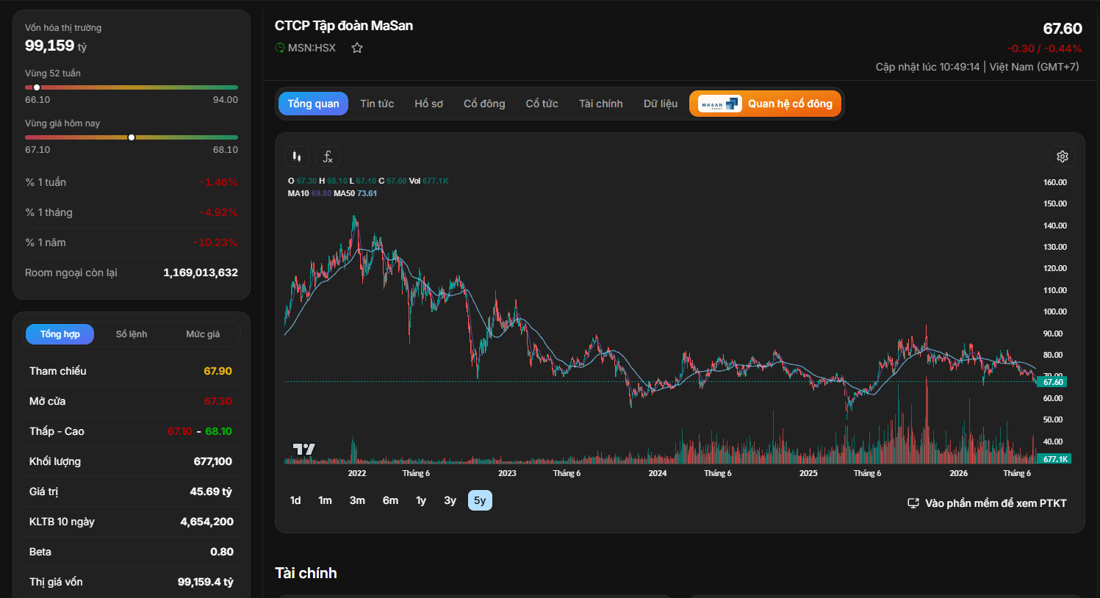Open the Tin tức tab
The image size is (1100, 598).
pyautogui.click(x=377, y=104)
